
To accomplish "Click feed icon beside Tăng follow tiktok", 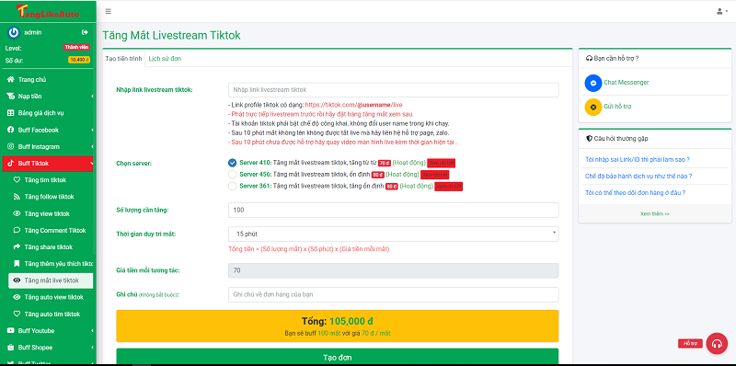I will (x=17, y=197).
